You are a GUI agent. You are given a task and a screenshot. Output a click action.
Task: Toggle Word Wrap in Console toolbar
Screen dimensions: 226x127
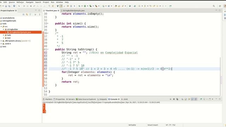coord(189,99)
